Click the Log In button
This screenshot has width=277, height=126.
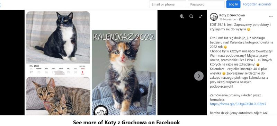point(233,4)
